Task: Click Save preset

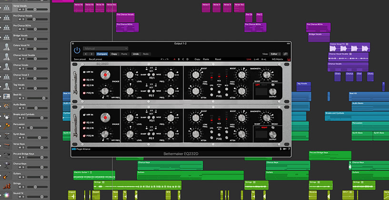Action: click(x=80, y=60)
